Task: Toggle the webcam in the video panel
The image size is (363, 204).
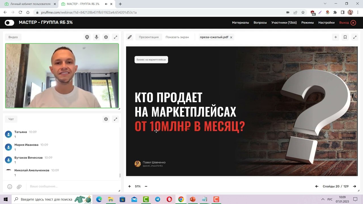Action: point(87,37)
